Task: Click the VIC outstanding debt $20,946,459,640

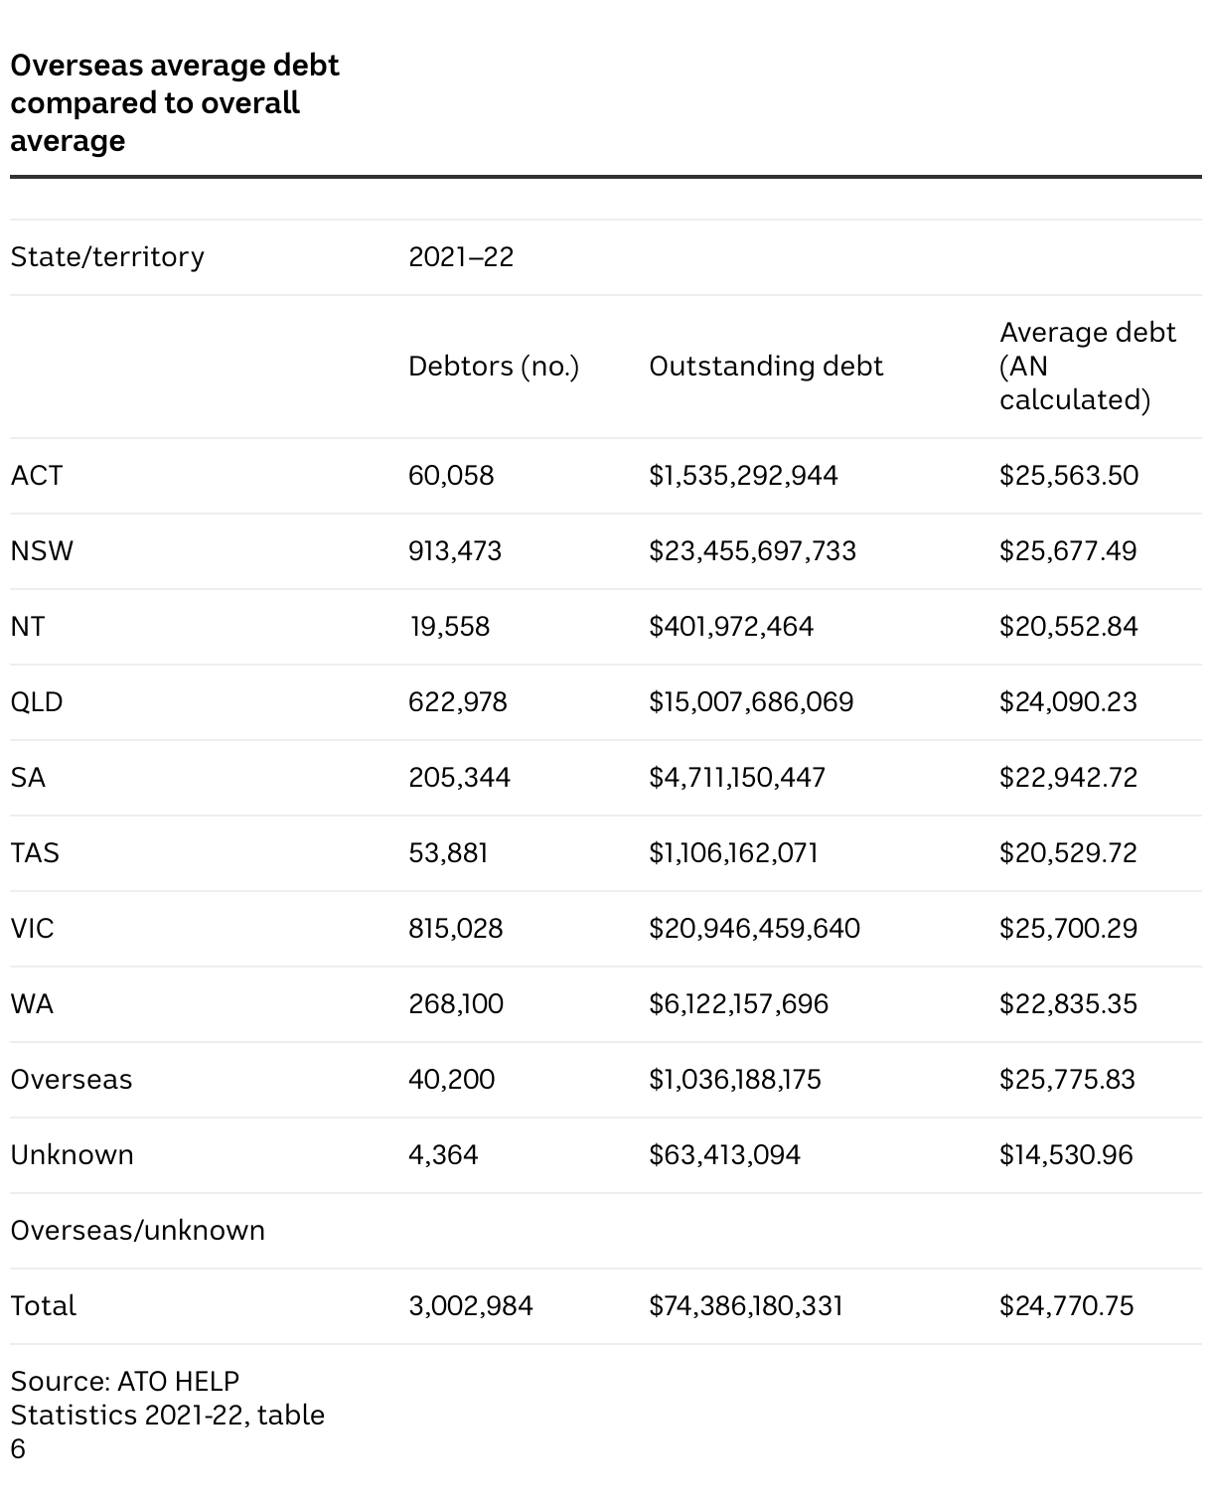Action: (x=754, y=929)
